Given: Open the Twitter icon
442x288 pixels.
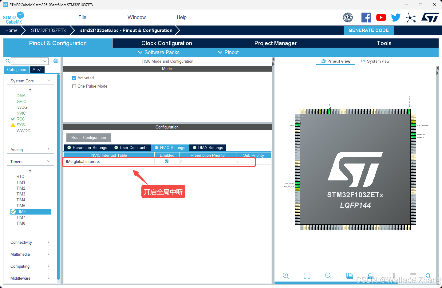Looking at the screenshot, I should pyautogui.click(x=396, y=18).
